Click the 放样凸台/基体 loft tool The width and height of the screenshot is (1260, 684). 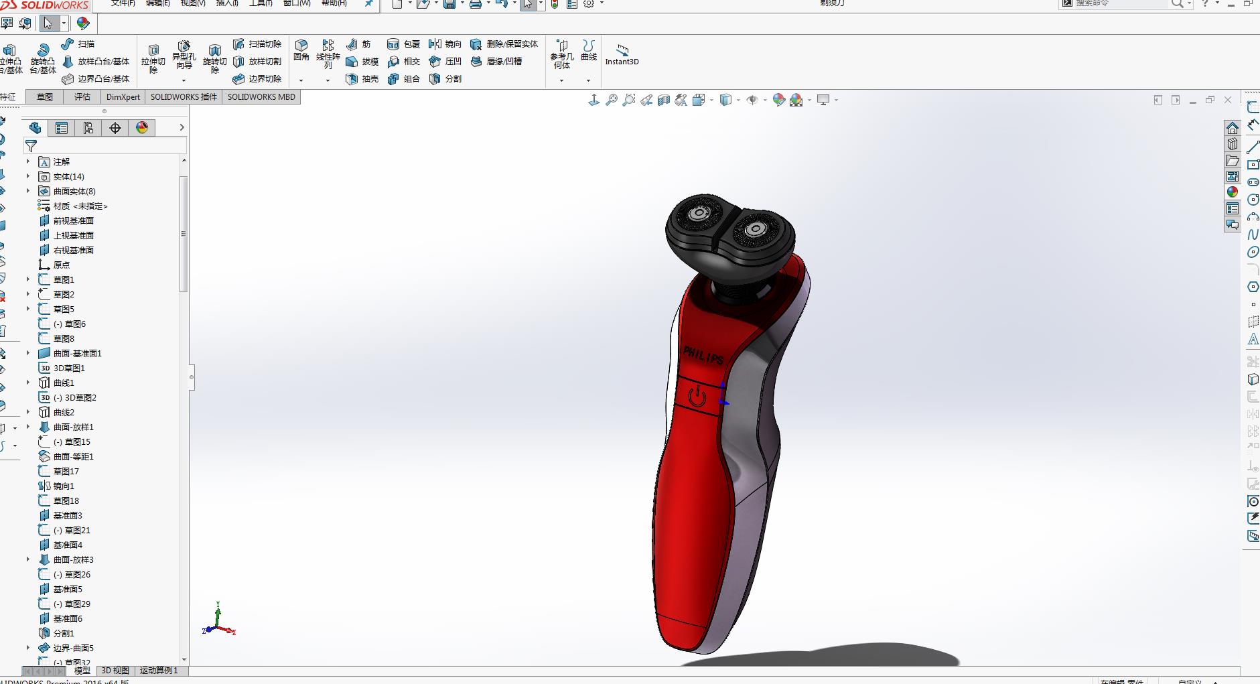tap(96, 62)
